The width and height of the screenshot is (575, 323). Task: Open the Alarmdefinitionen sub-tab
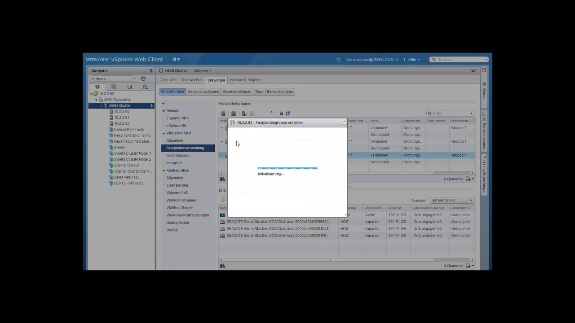pyautogui.click(x=237, y=92)
